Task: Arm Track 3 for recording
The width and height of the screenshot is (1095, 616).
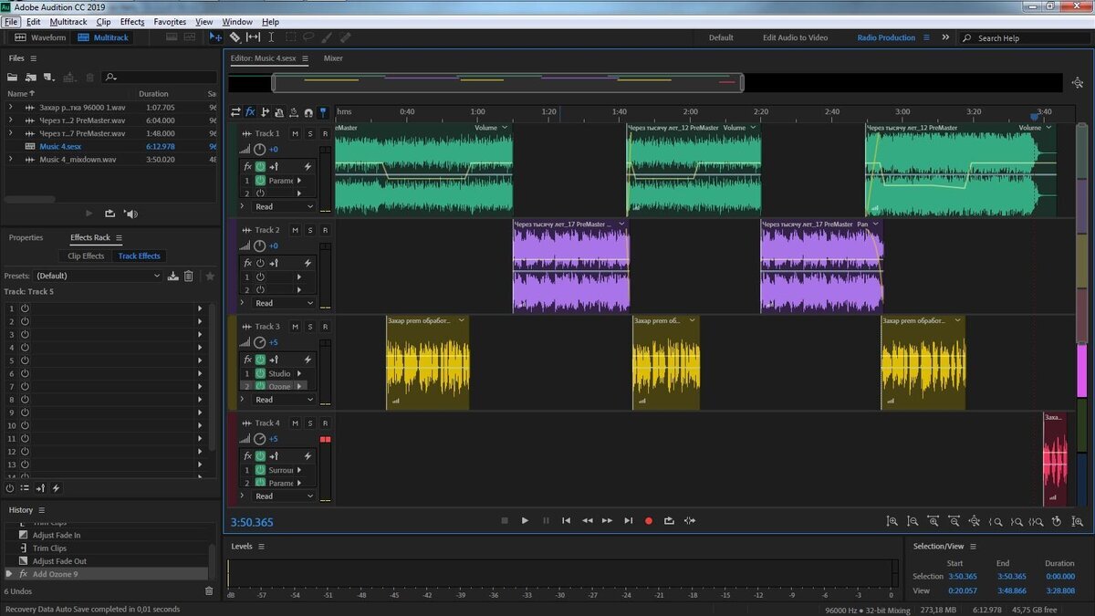Action: click(x=325, y=327)
